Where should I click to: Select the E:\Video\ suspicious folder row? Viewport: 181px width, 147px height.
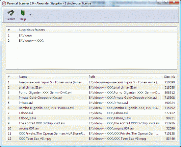coord(91,35)
